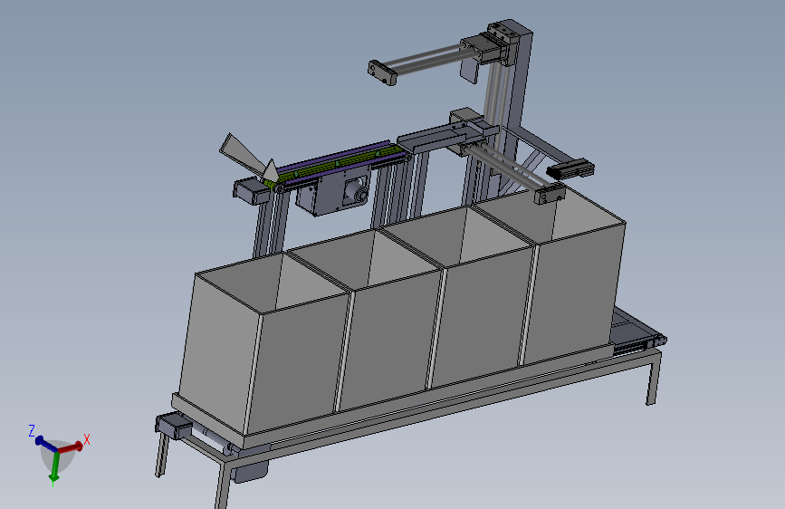
Task: Click the red X axis of the orientation triad
Action: click(x=72, y=447)
